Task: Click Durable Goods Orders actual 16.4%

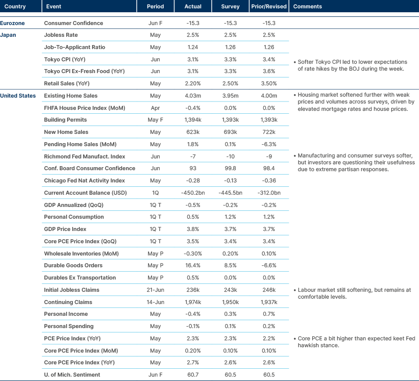Action: click(193, 265)
